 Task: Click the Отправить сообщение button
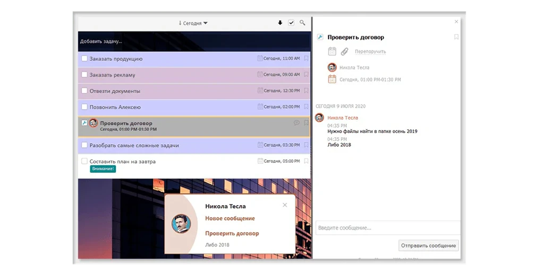(x=429, y=245)
